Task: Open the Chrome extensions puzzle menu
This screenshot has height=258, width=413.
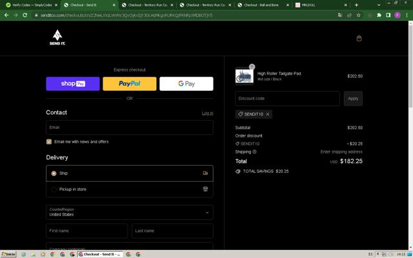Action: [379, 15]
